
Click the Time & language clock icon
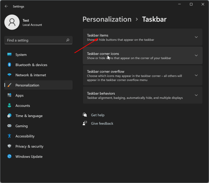tap(9, 116)
